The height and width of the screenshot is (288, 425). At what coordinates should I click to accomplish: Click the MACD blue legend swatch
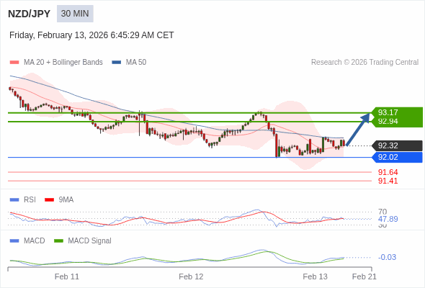tap(14, 241)
